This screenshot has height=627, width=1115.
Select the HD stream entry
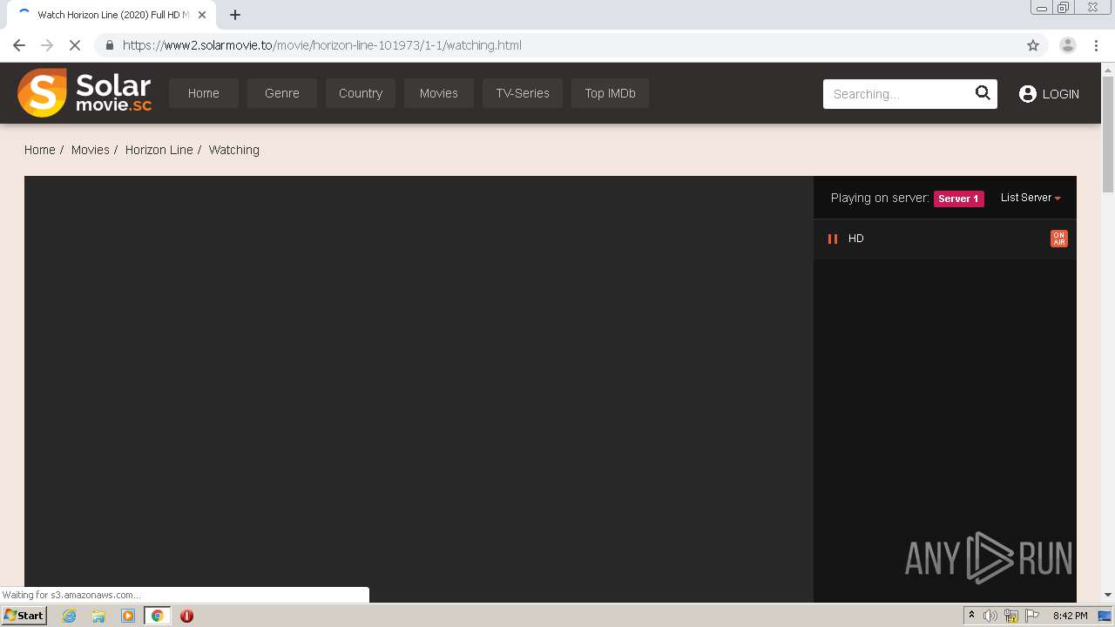(945, 239)
